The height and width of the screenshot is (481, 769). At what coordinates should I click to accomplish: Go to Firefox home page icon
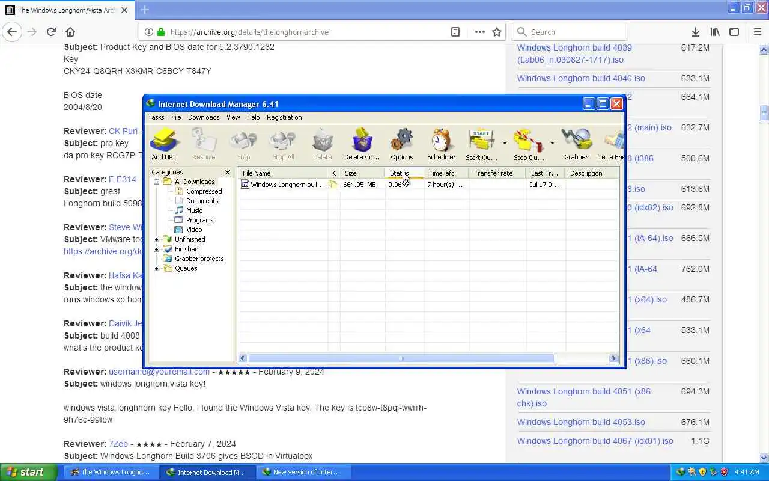tap(70, 32)
